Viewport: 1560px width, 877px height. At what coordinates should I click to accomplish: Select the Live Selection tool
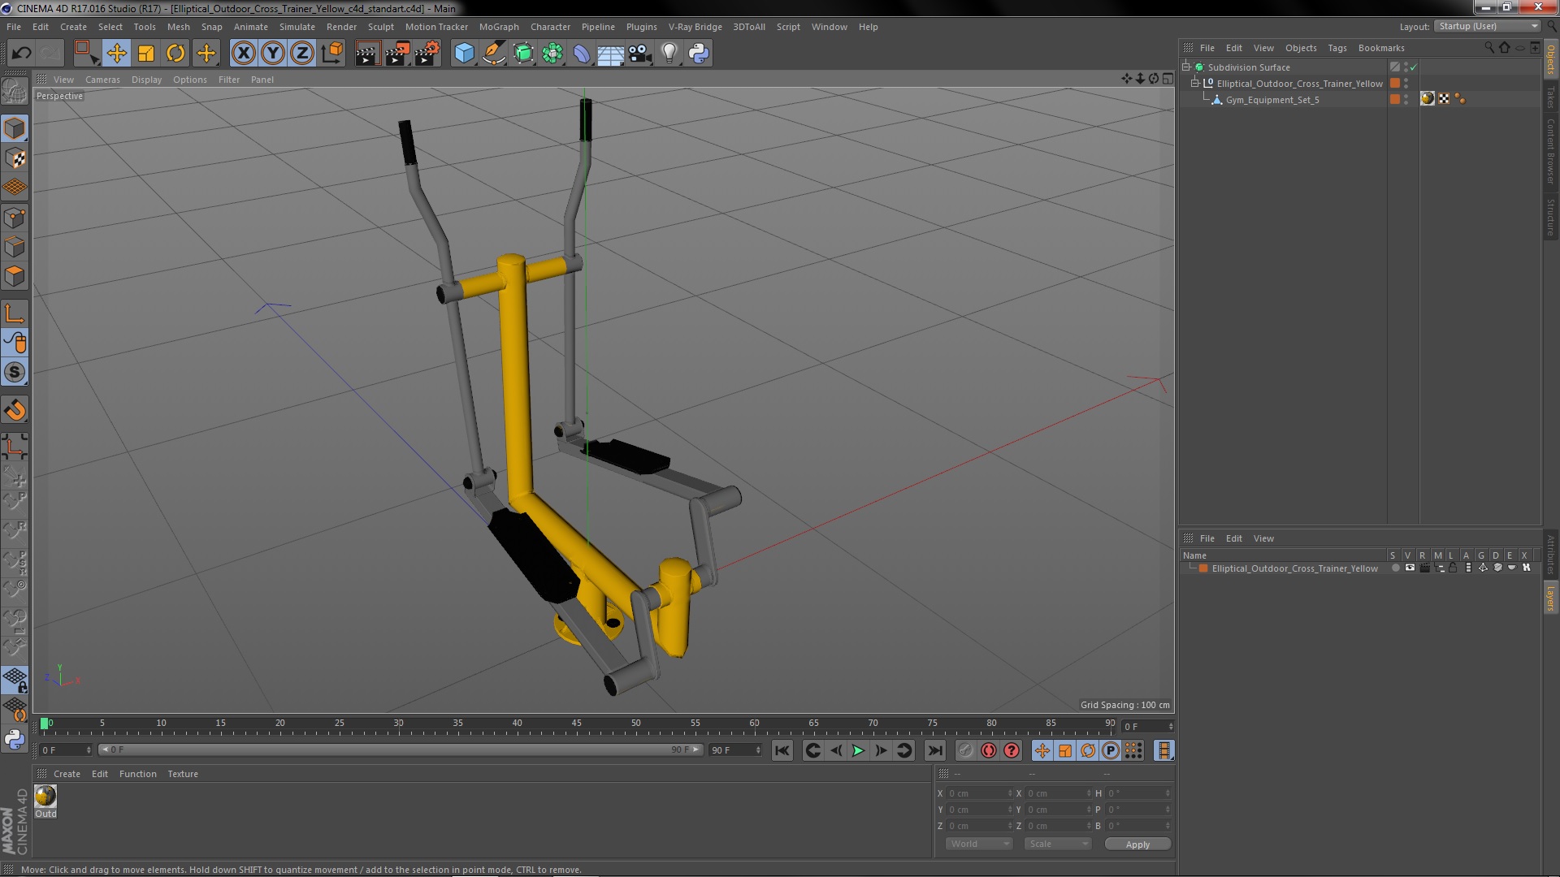click(x=86, y=54)
